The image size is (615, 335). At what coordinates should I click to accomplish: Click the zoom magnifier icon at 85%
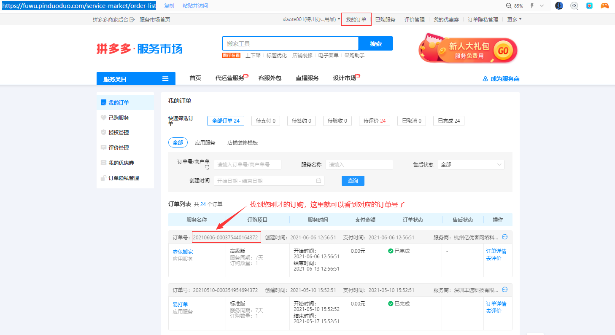click(509, 6)
